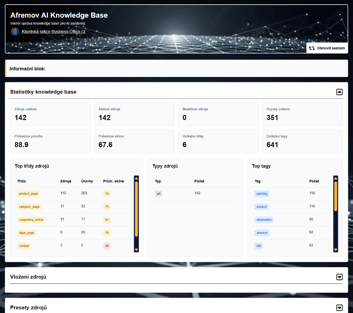Click scroll-down arrow in Top tagy table
The image size is (353, 313).
click(336, 250)
